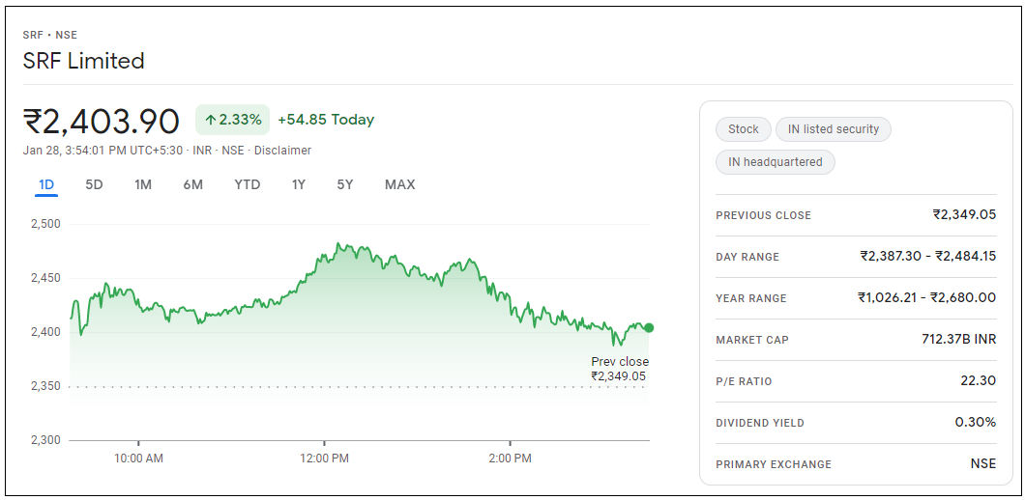
Task: Click the SRF • NSE ticker label
Action: [49, 36]
